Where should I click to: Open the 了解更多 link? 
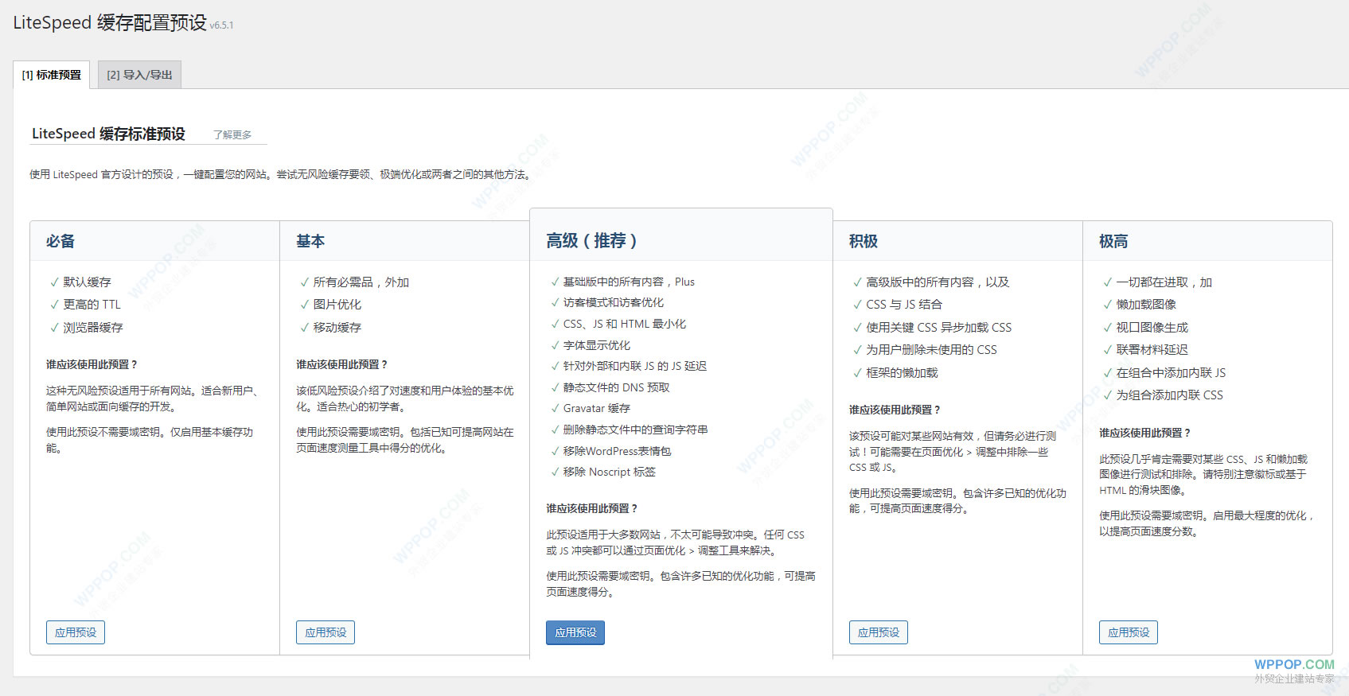232,135
